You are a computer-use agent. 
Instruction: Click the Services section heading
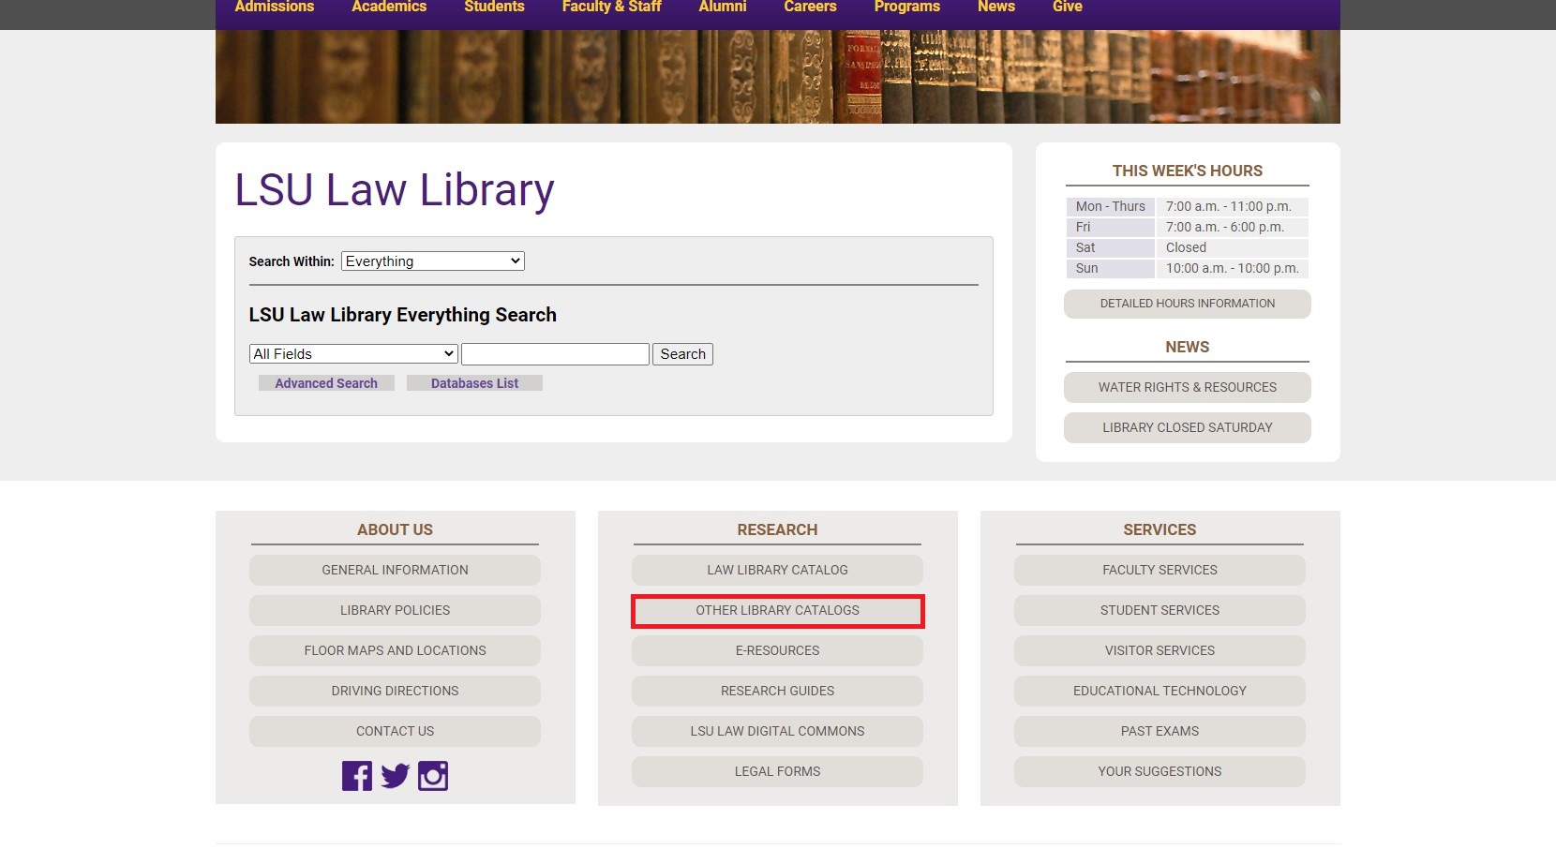point(1160,529)
